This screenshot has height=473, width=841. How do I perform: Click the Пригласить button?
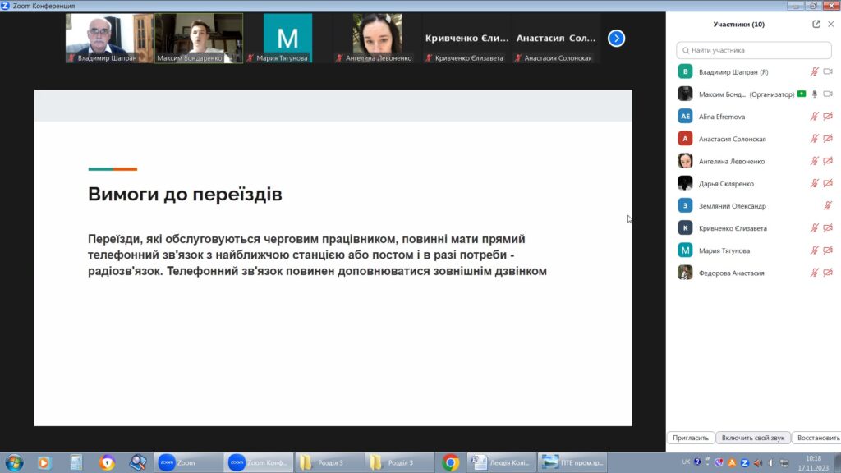(x=690, y=438)
